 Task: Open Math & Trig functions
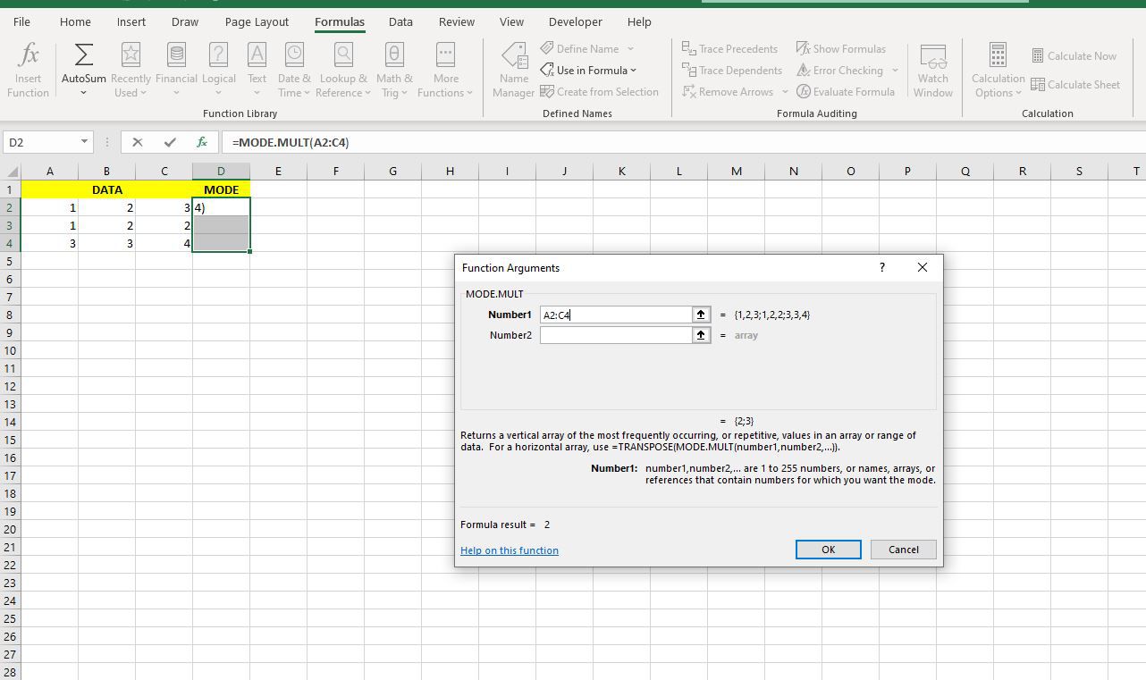(x=393, y=70)
